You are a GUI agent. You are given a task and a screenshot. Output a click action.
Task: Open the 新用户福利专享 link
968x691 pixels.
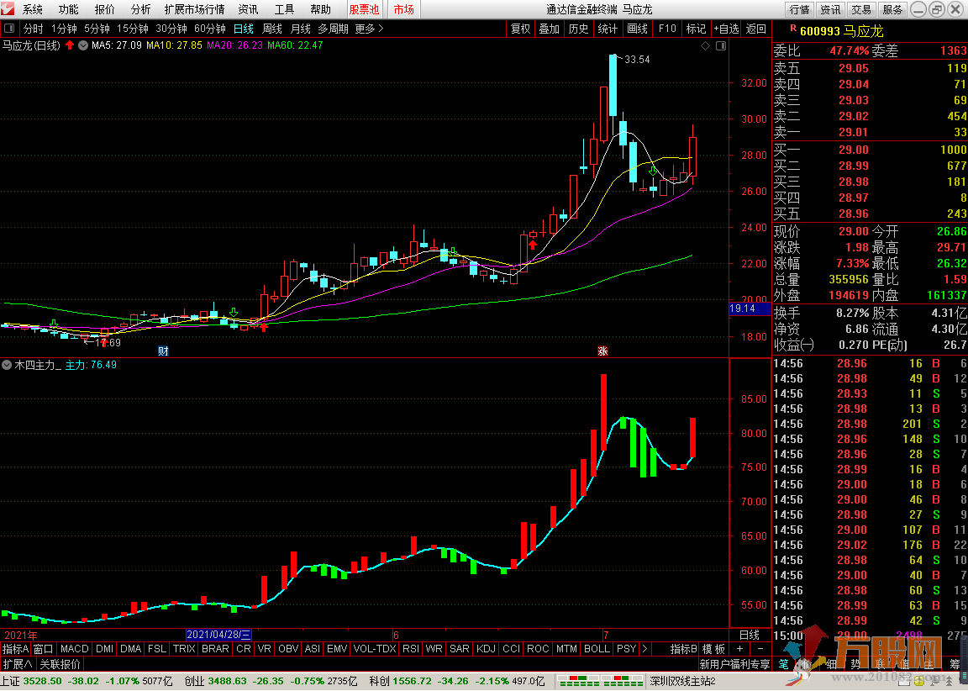pyautogui.click(x=734, y=664)
